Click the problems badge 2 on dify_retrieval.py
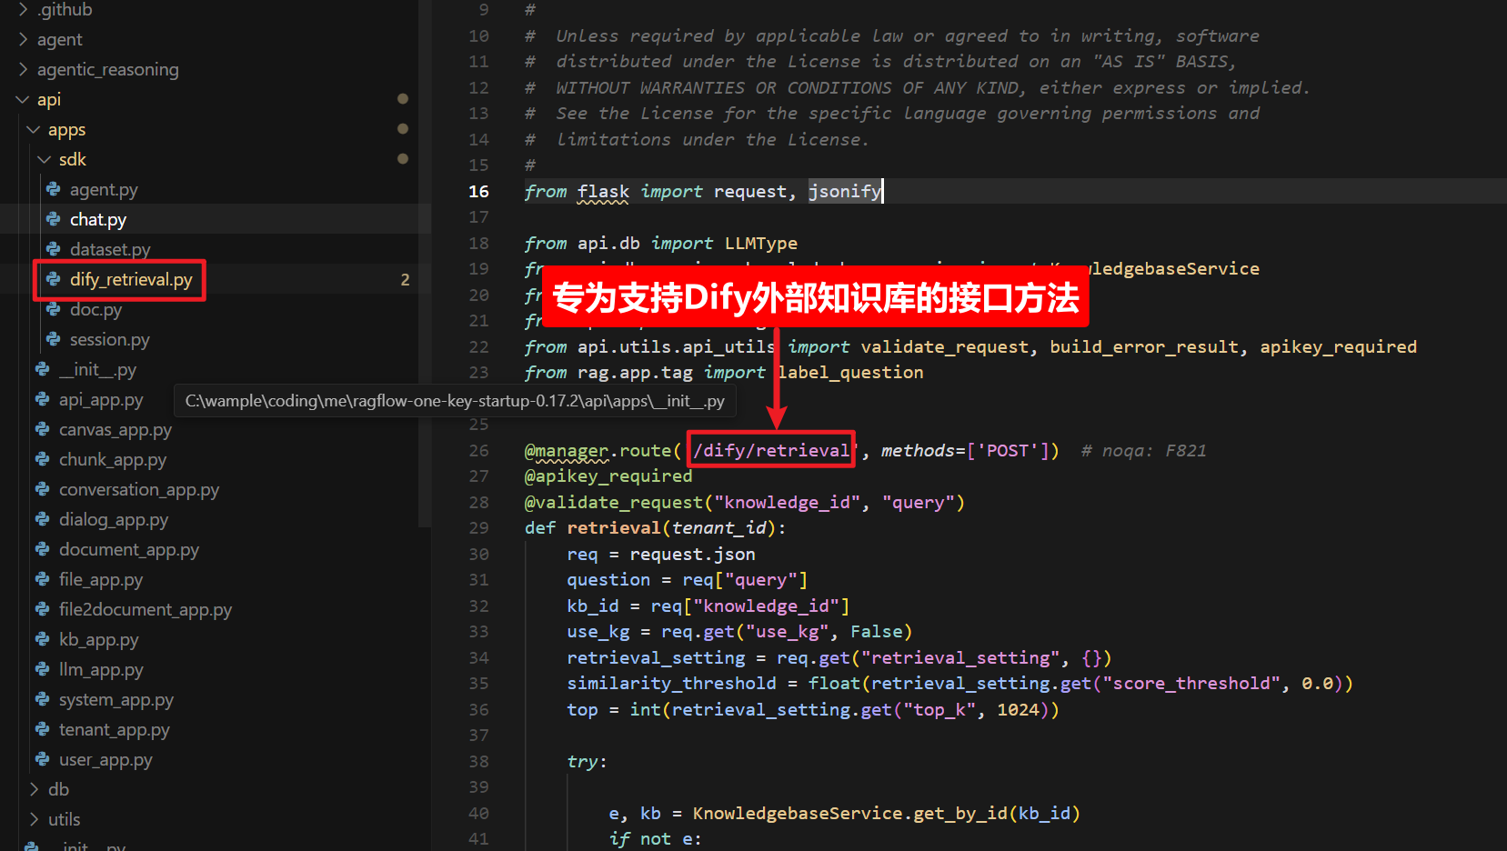Screen dimensions: 1507x851 (405, 279)
